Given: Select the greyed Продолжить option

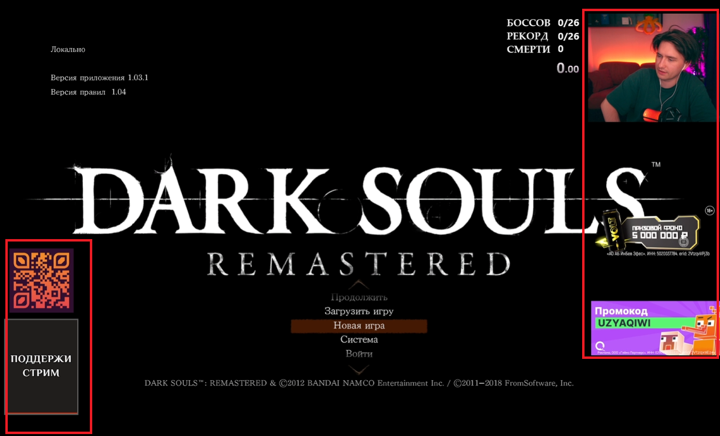Looking at the screenshot, I should point(359,297).
